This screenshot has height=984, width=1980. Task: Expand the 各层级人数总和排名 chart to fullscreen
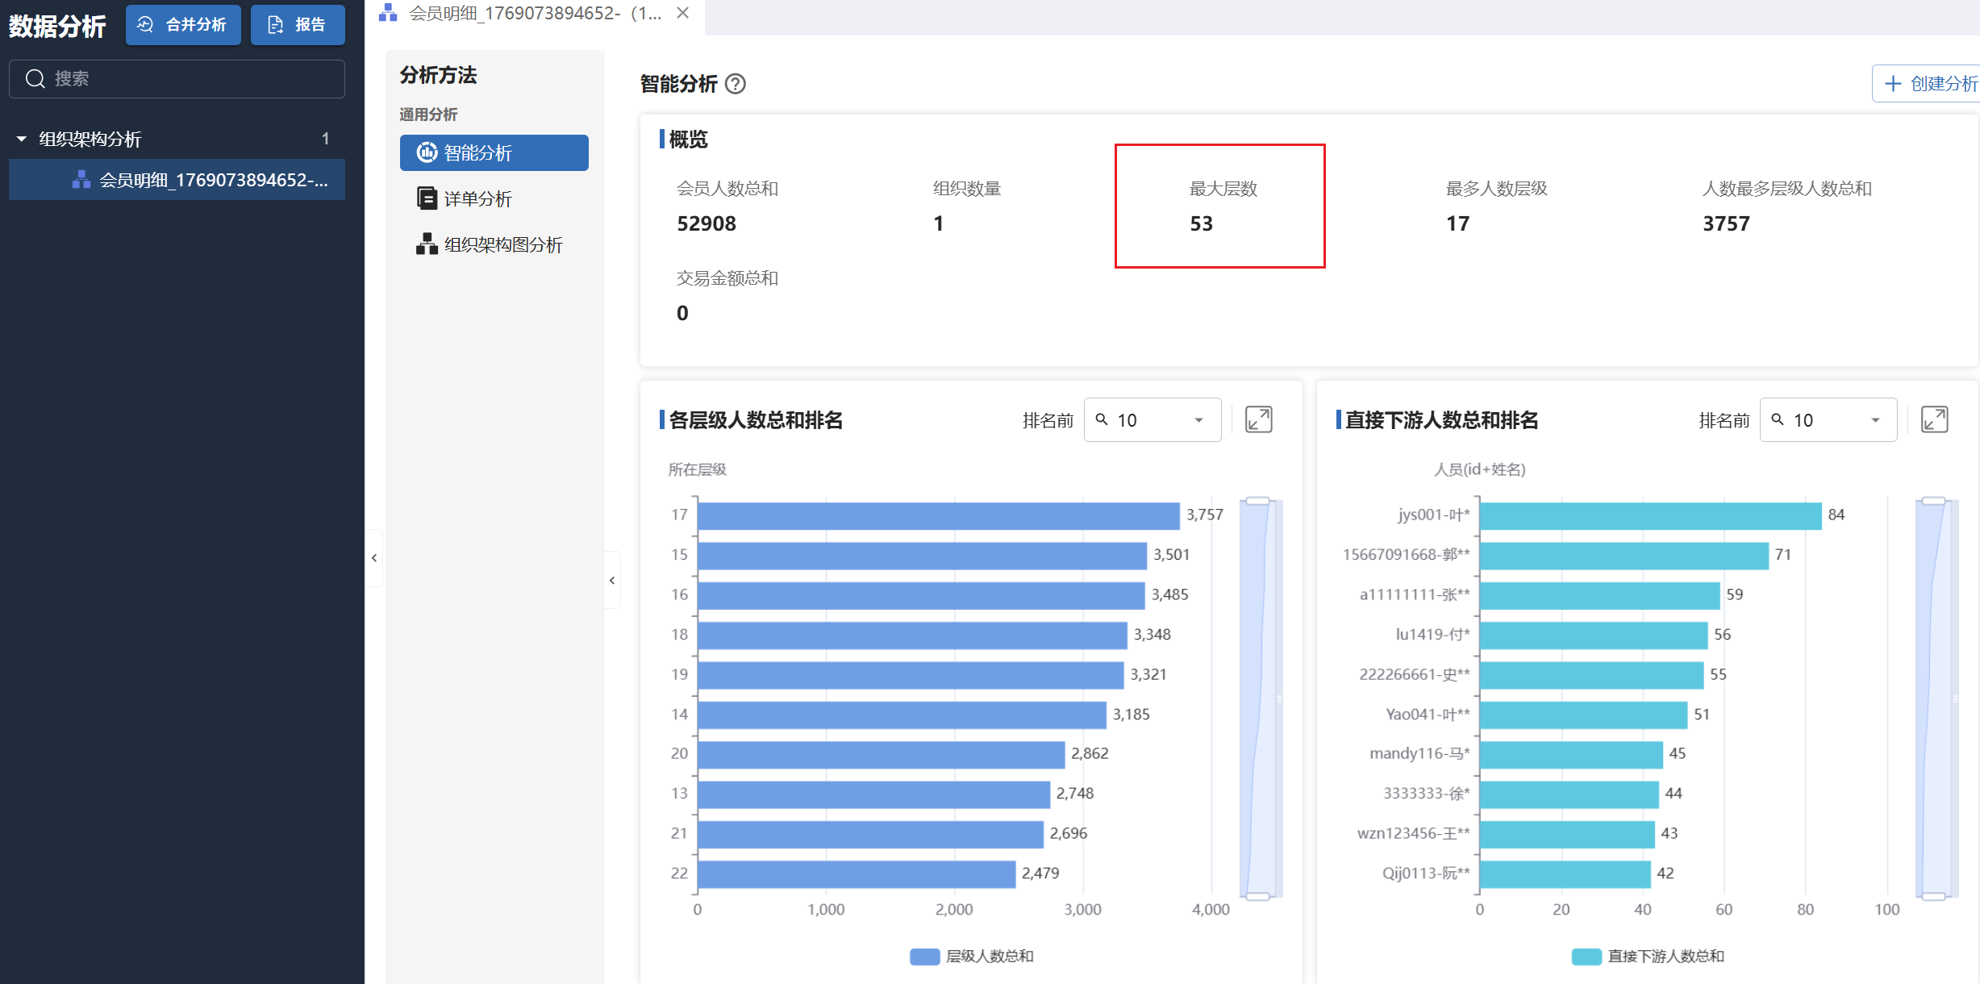pyautogui.click(x=1258, y=419)
